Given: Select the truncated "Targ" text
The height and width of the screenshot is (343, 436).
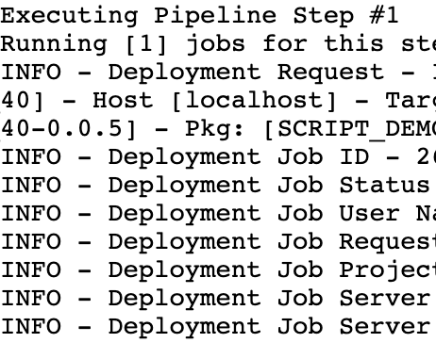Looking at the screenshot, I should click(x=411, y=102).
